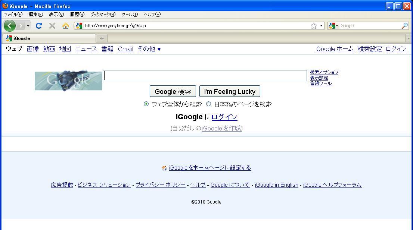
Task: Reload the page with the refresh icon
Action: (39, 26)
